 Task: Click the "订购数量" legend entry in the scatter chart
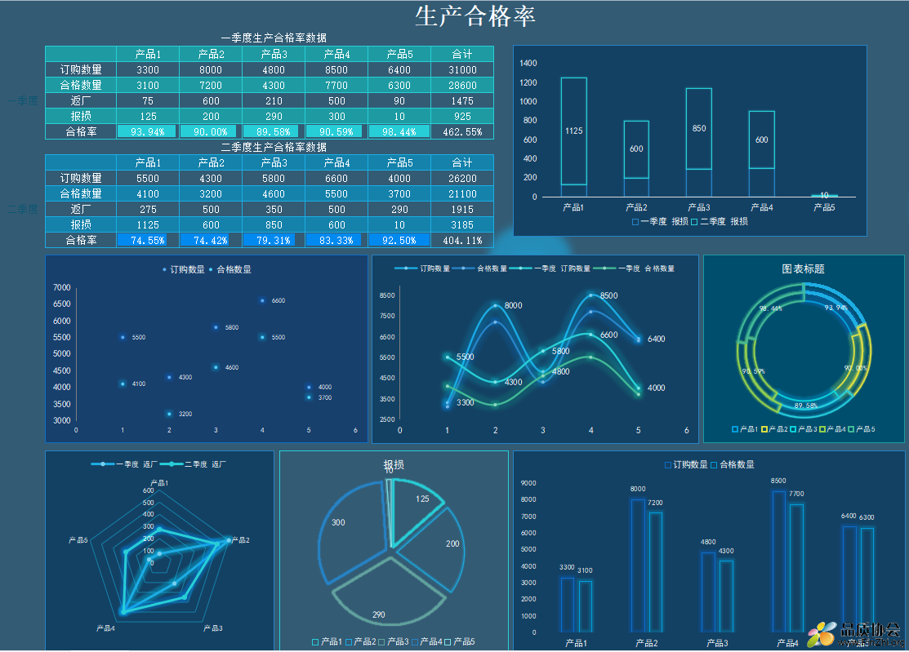[184, 269]
